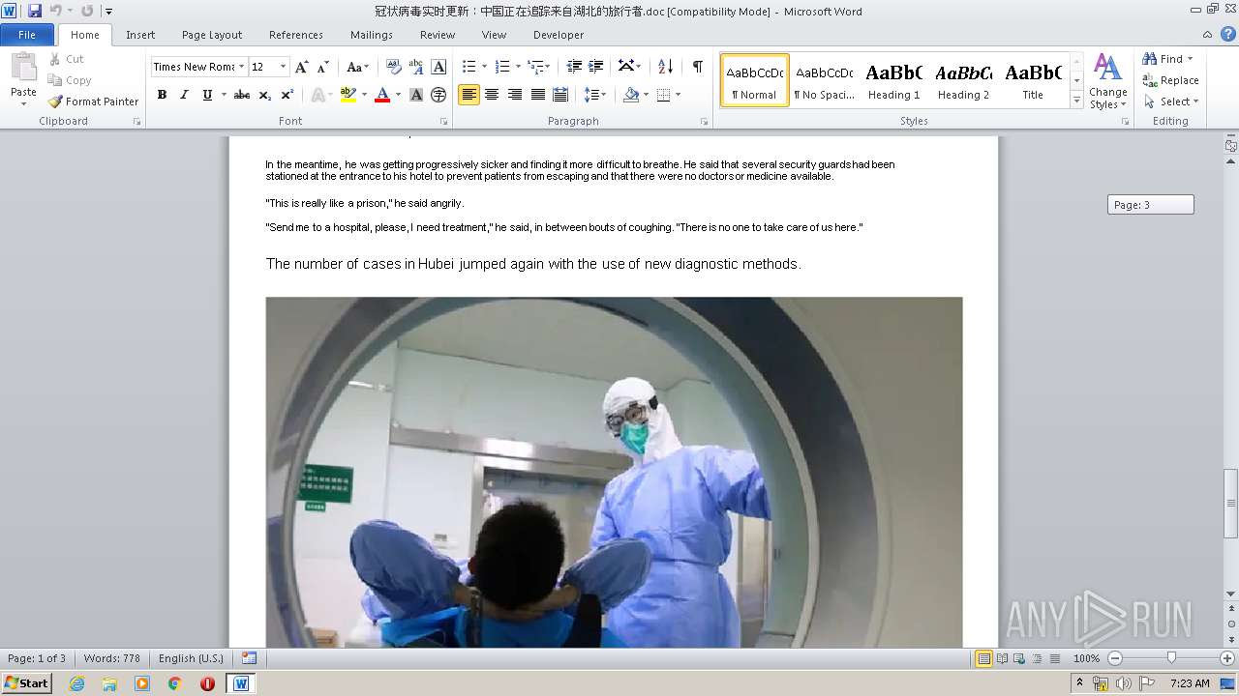1239x696 pixels.
Task: Click the font color red swatch button
Action: [382, 95]
